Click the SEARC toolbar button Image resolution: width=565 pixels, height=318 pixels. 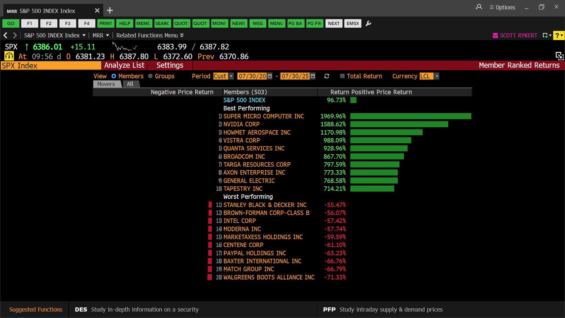click(162, 24)
